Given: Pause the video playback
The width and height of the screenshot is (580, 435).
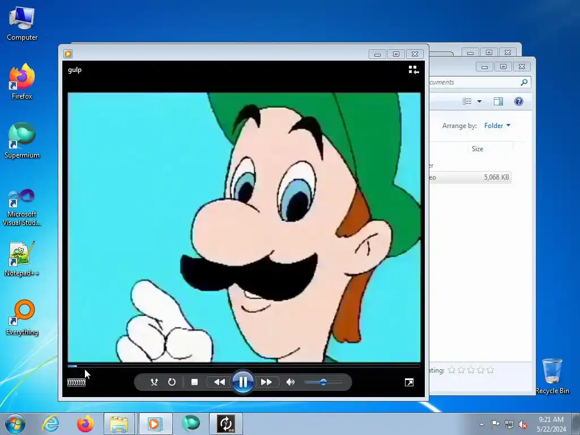Looking at the screenshot, I should tap(242, 382).
